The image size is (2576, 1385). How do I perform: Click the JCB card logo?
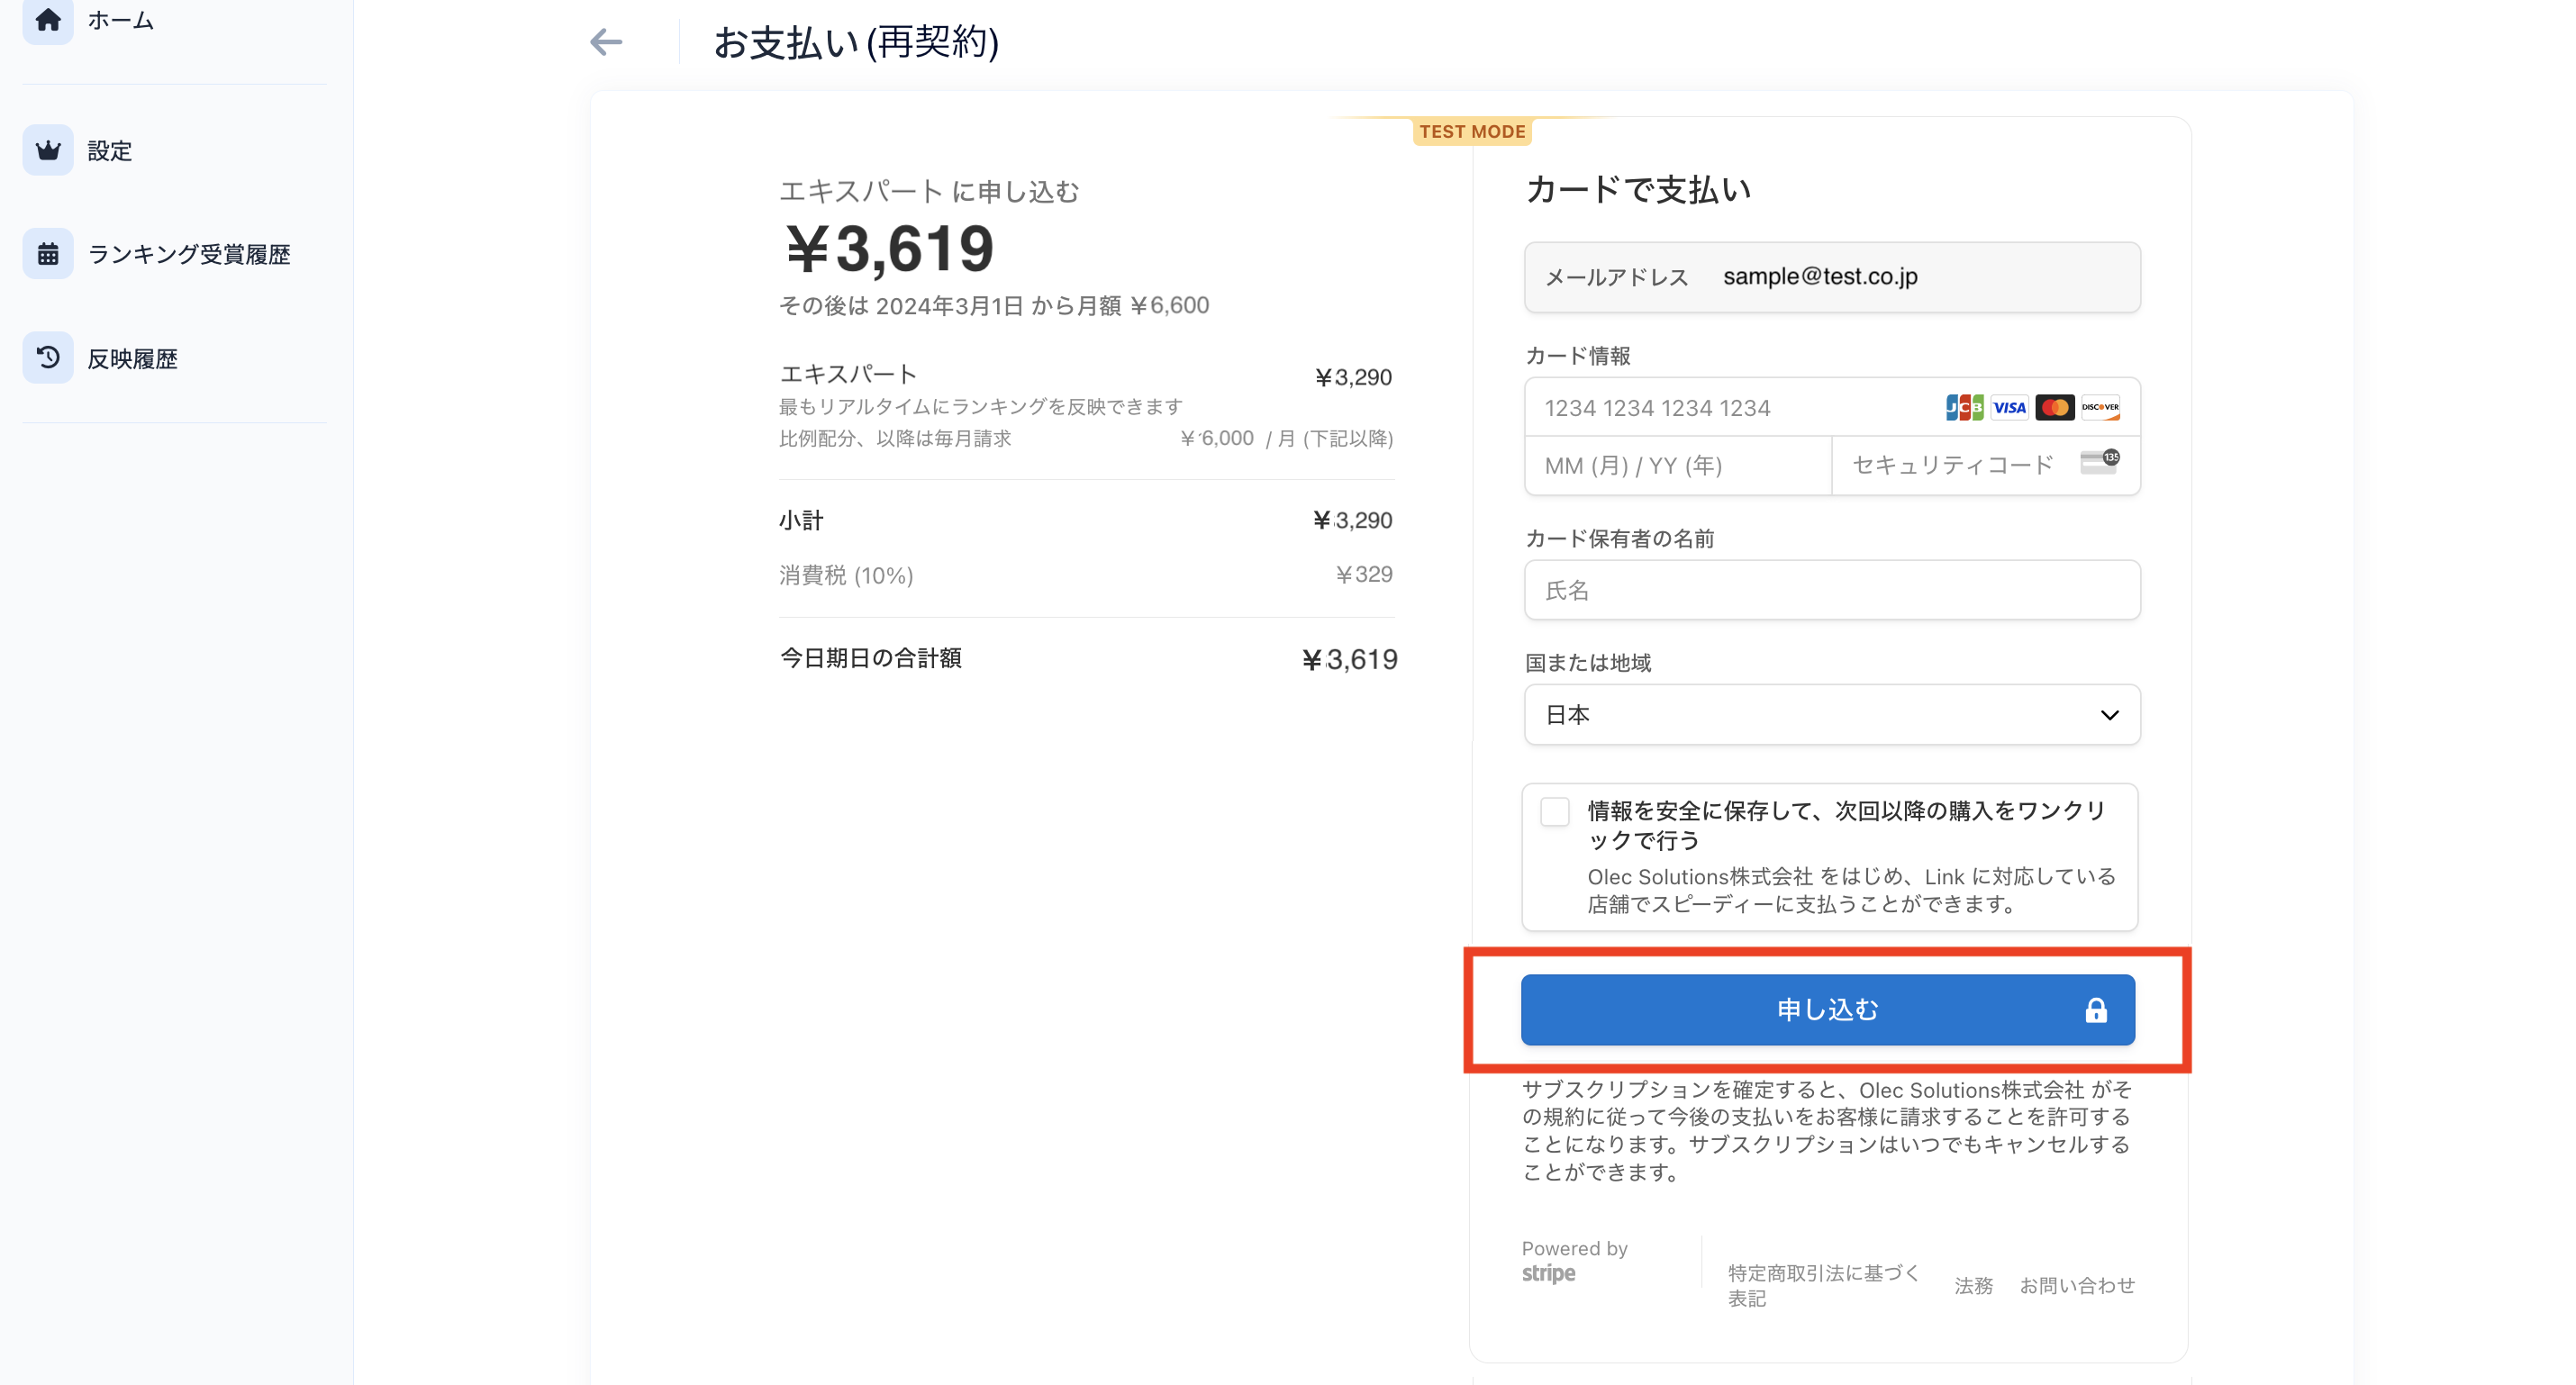1964,408
